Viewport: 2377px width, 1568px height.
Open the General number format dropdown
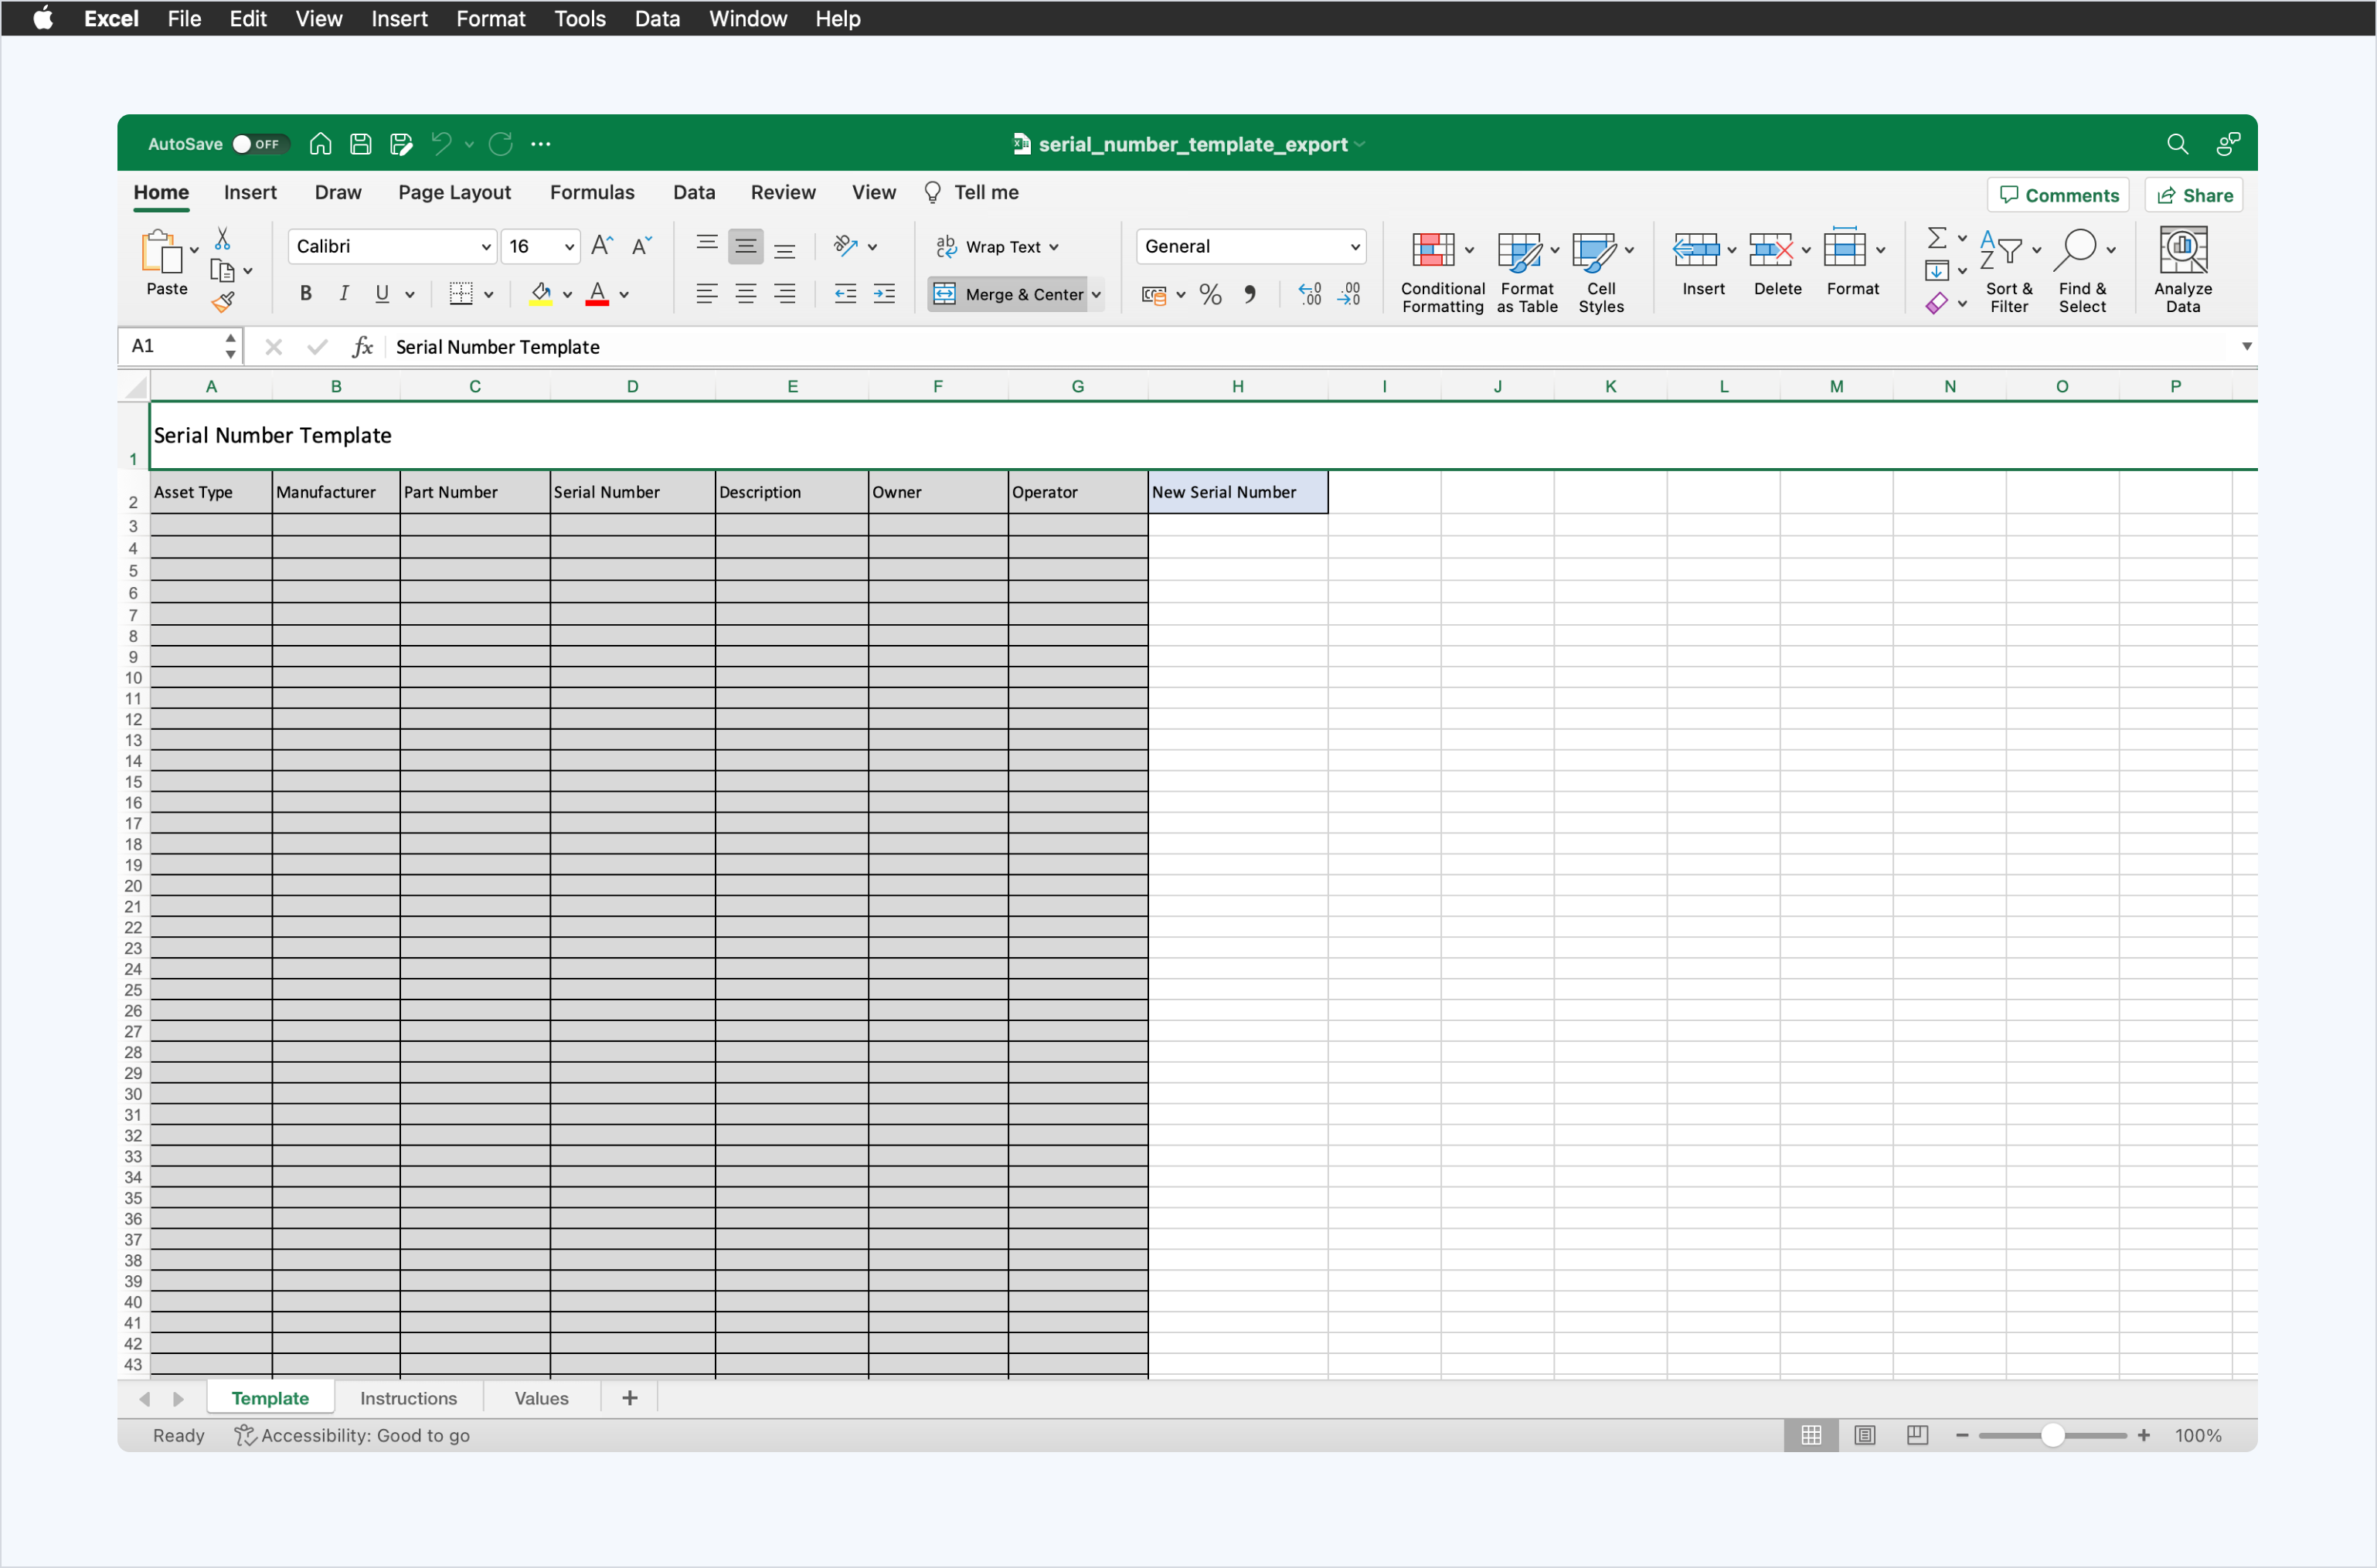click(1355, 246)
